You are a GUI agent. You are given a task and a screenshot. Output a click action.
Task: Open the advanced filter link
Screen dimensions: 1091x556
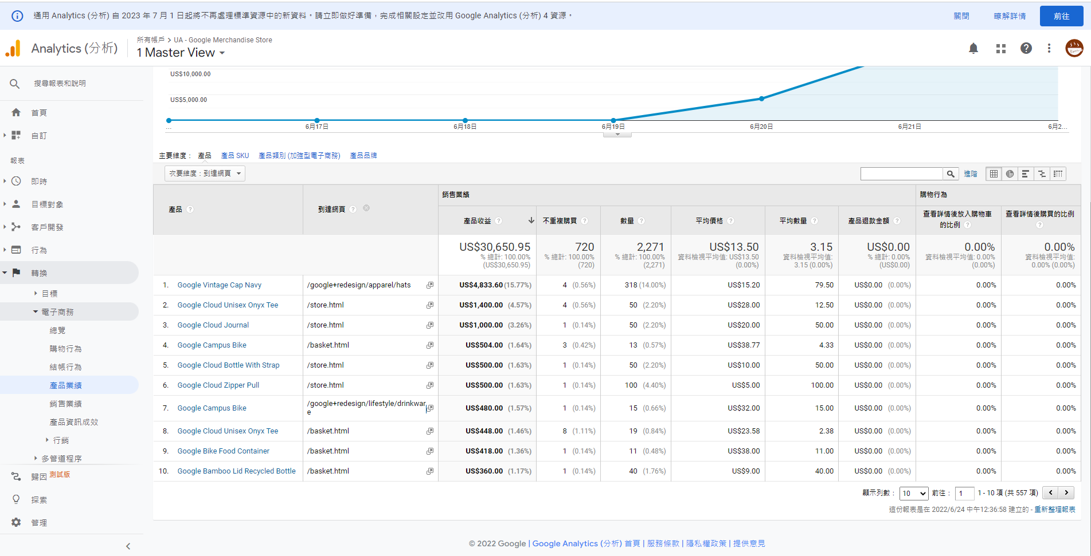tap(971, 174)
